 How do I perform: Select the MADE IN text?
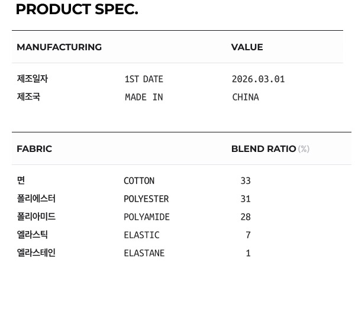(144, 98)
